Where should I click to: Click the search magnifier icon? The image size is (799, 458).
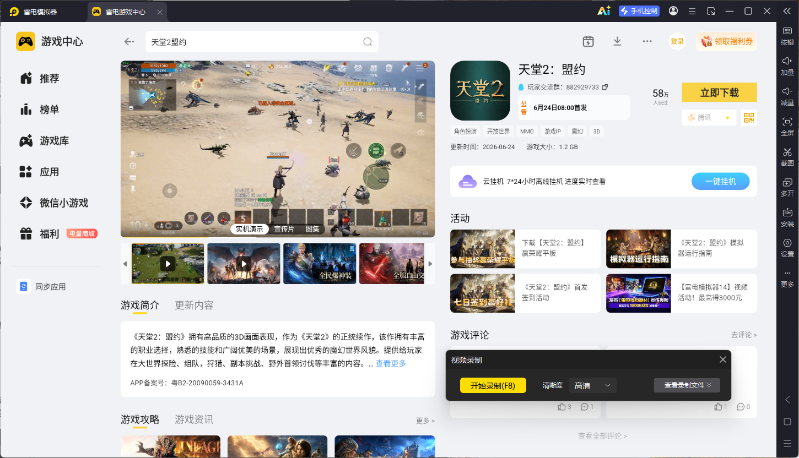368,42
